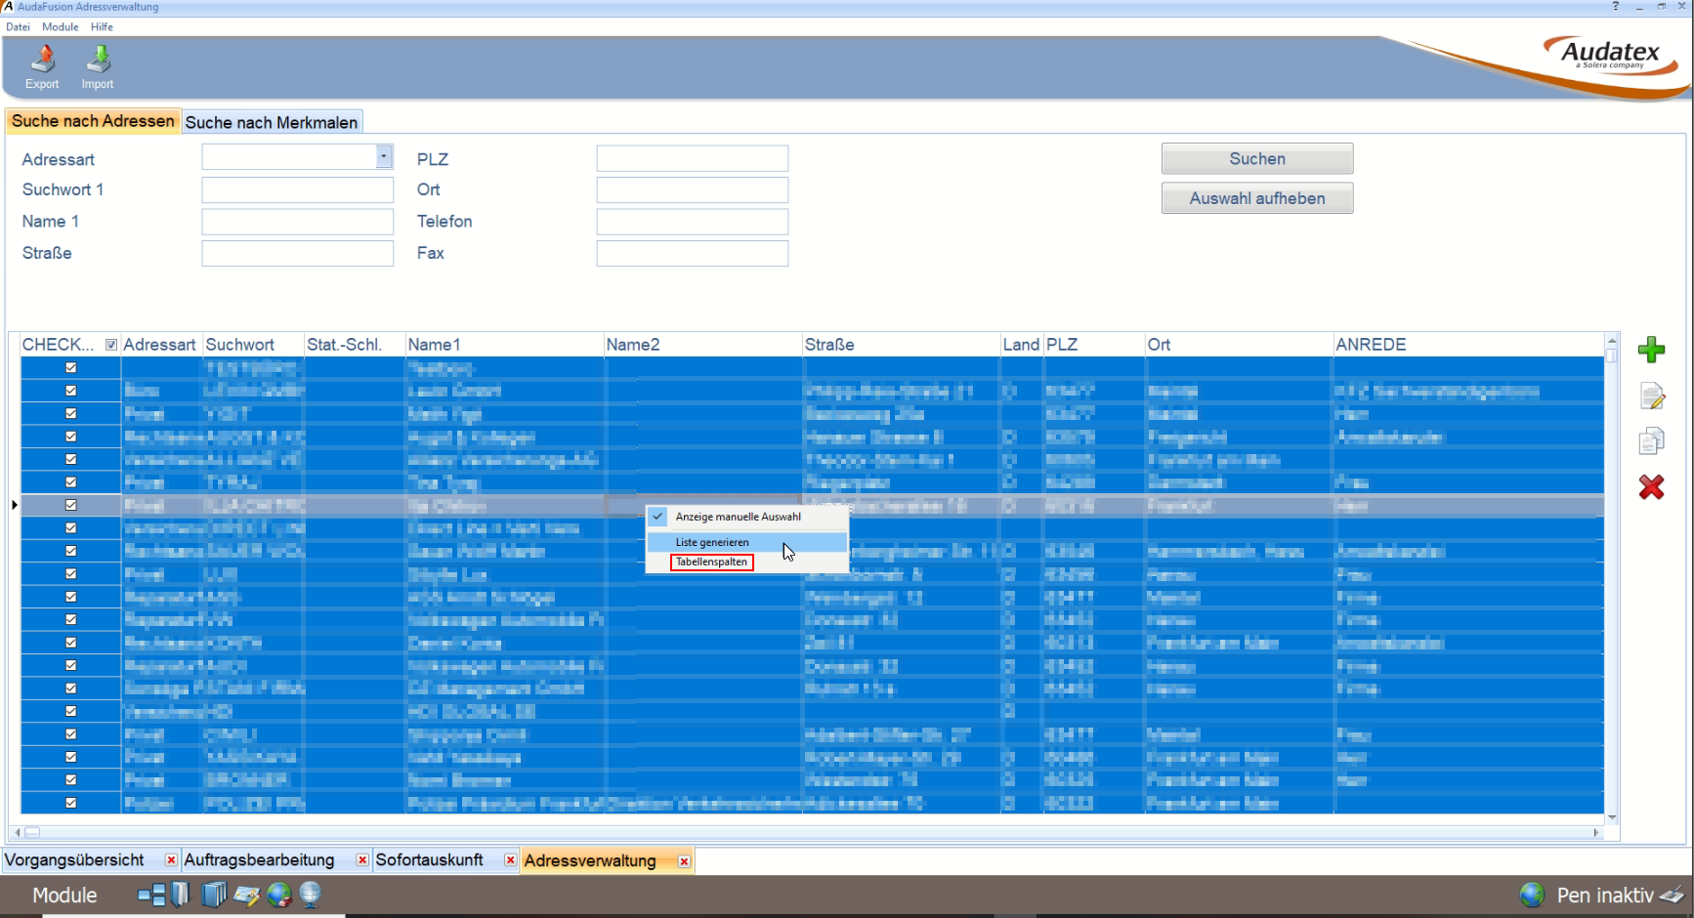This screenshot has width=1694, height=918.
Task: Open the Adressart dropdown arrow
Action: click(384, 156)
